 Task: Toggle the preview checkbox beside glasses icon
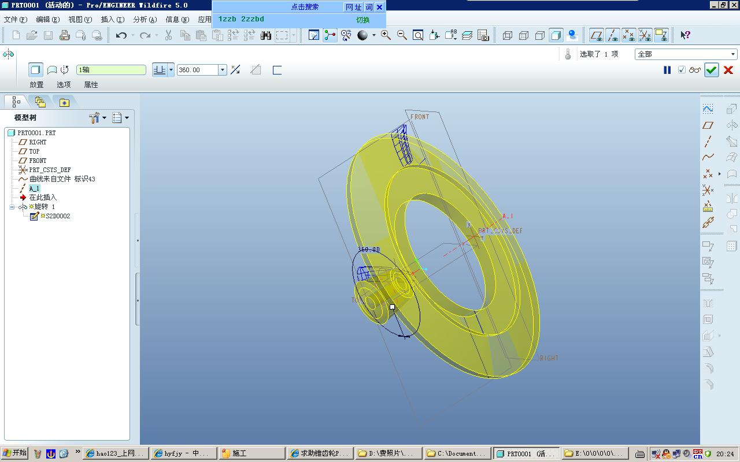point(682,70)
